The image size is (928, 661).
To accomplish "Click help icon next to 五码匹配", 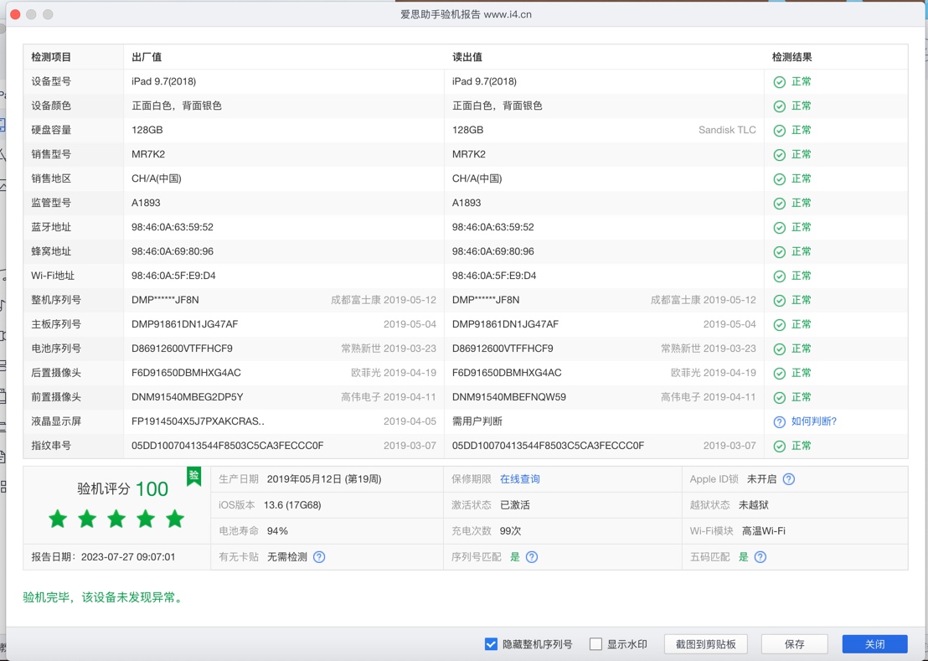I will (x=760, y=557).
